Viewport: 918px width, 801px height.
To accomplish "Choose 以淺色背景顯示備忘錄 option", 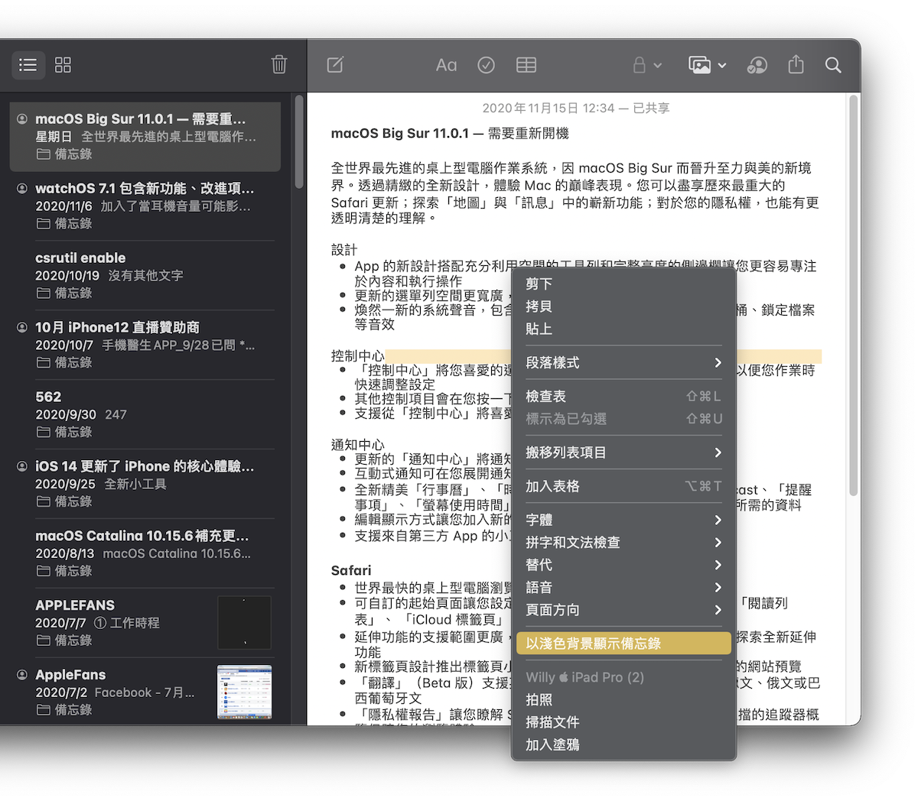I will [x=623, y=644].
